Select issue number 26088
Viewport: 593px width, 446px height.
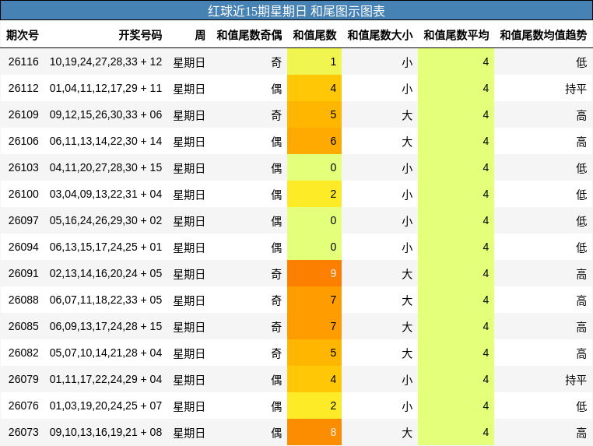23,300
